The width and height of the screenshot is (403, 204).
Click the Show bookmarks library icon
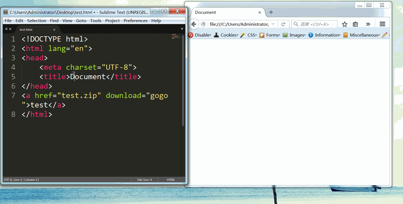[x=355, y=24]
